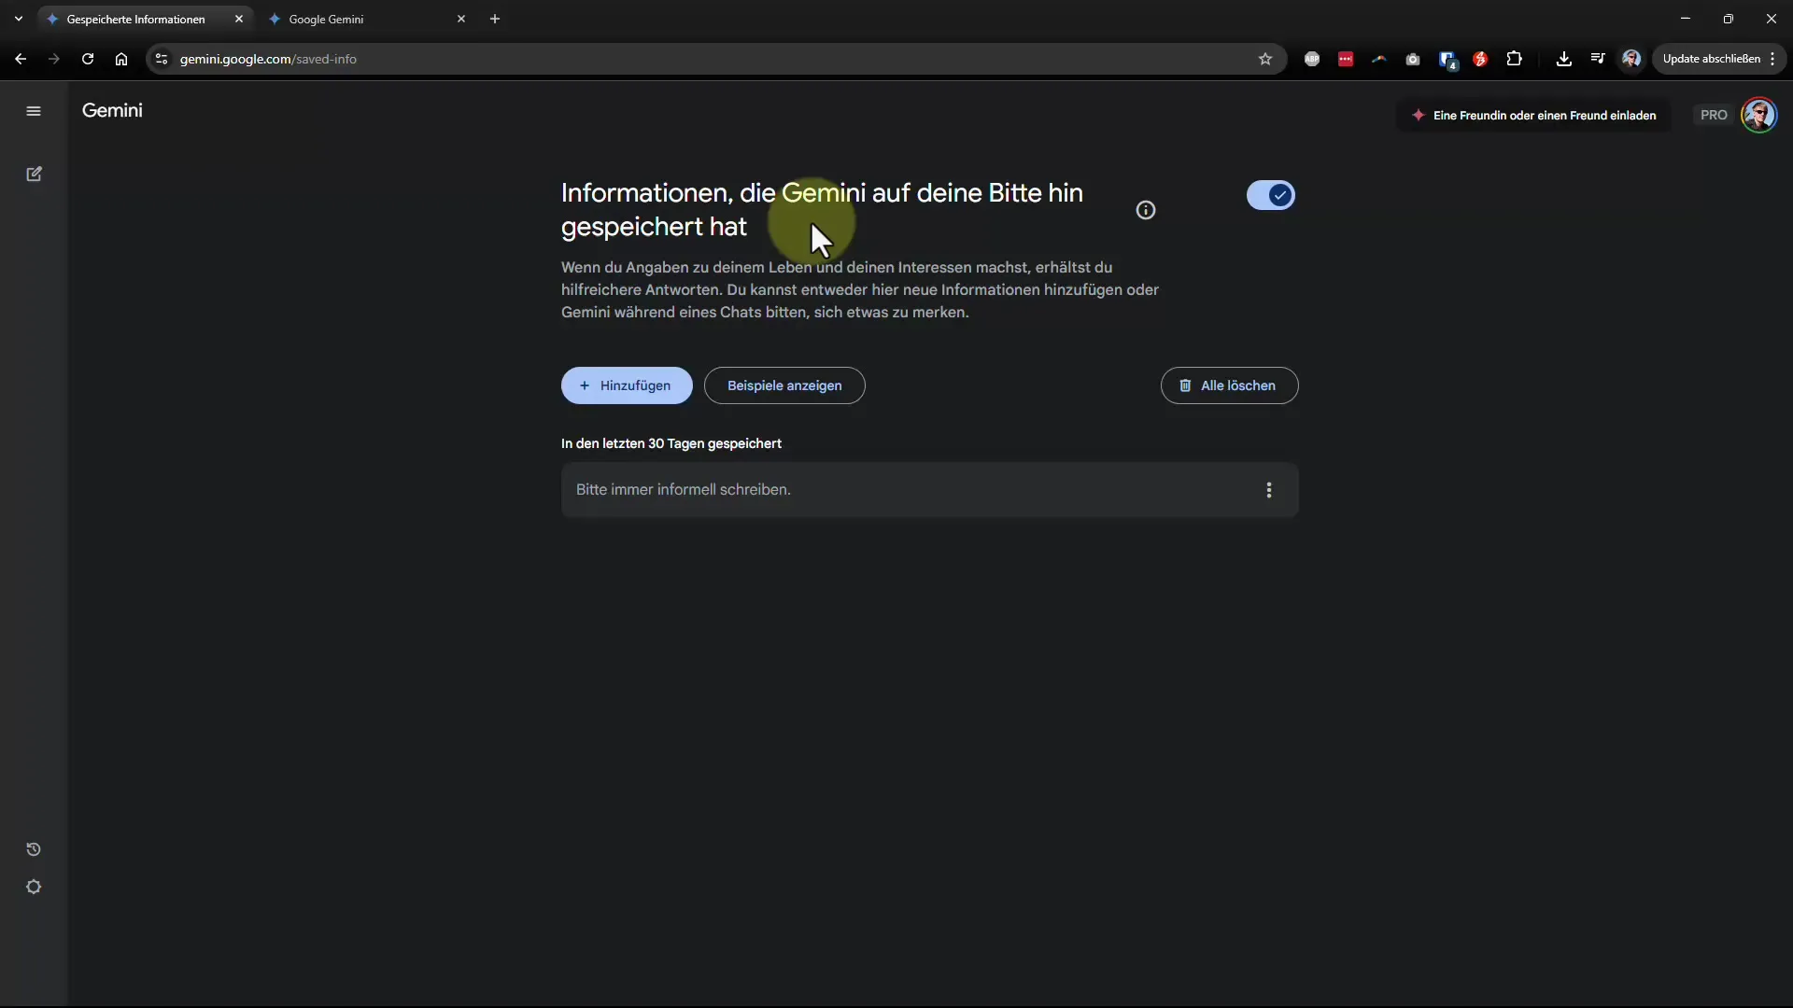Bookmark this page with star icon
Screen dimensions: 1793x1008
1265,59
